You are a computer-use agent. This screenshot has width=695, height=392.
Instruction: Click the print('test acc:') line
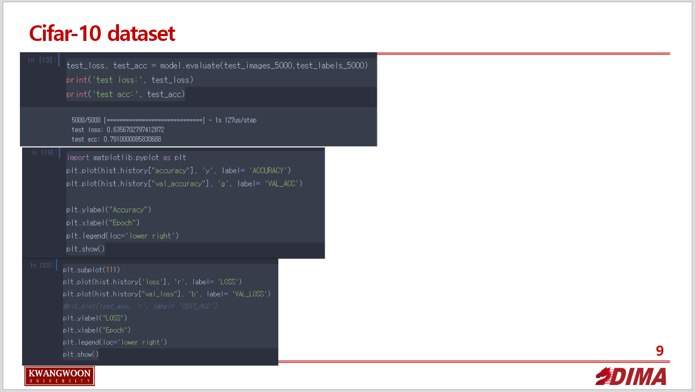click(x=125, y=94)
